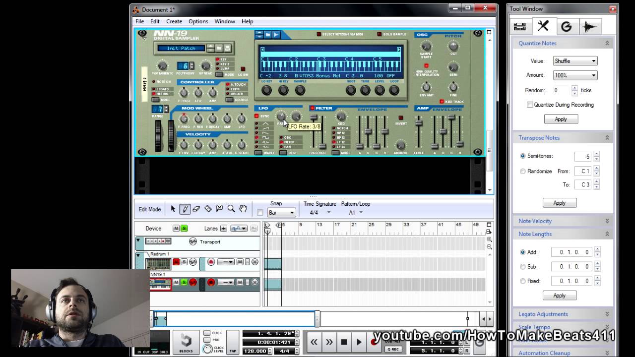Toggle the metronome CLICK button
Viewport: 635px width, 357px height.
207,333
